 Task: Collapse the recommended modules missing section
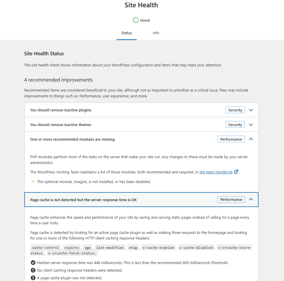coord(251,139)
